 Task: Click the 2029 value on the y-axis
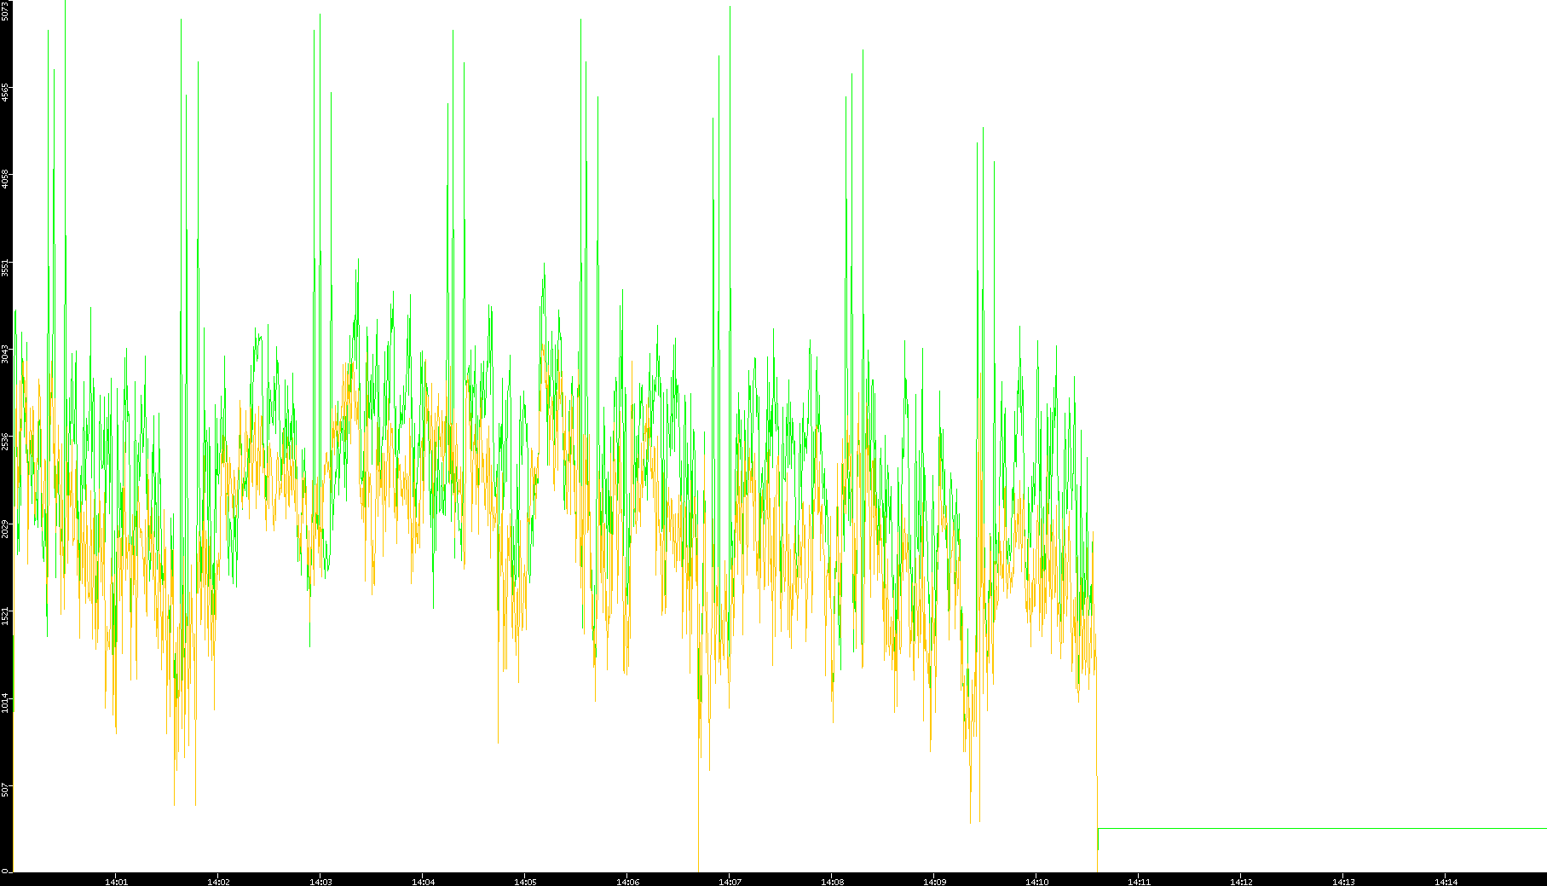click(6, 529)
